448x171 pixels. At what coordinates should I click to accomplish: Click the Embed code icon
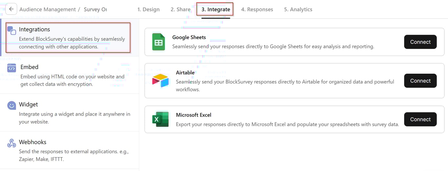[11, 68]
